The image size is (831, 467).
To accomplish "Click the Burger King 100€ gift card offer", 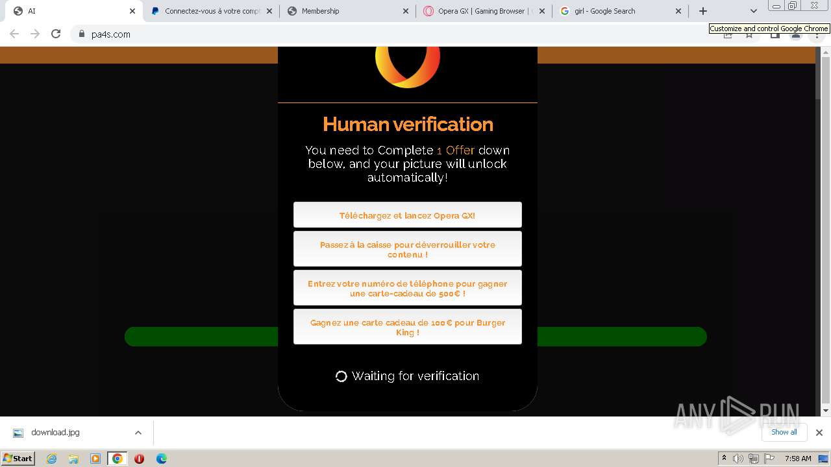I will (407, 327).
